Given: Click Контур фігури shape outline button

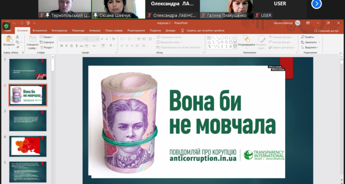Looking at the screenshot, I should tap(280, 42).
